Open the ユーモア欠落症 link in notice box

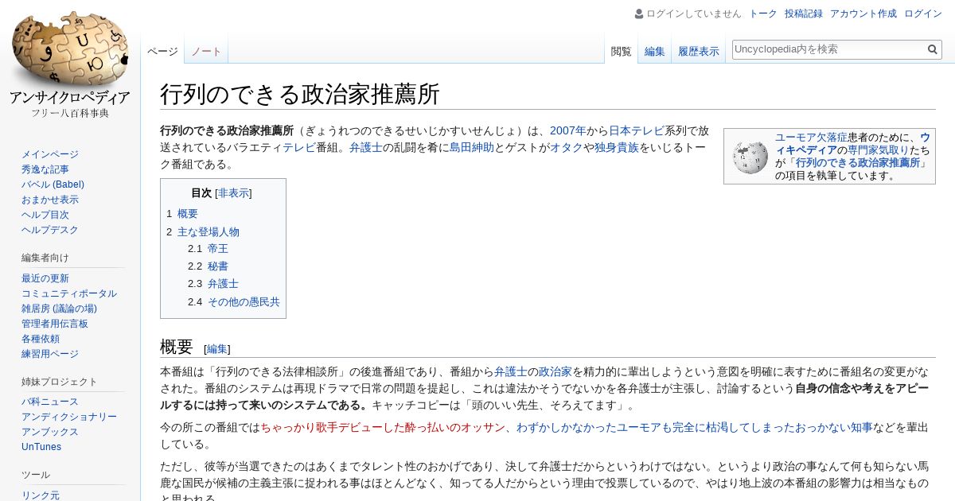pyautogui.click(x=811, y=138)
